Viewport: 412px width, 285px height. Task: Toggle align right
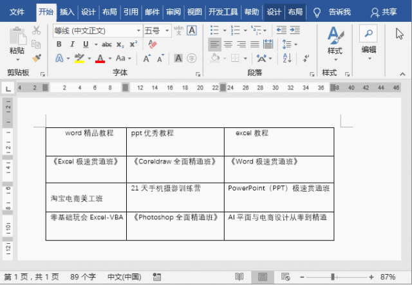[241, 44]
